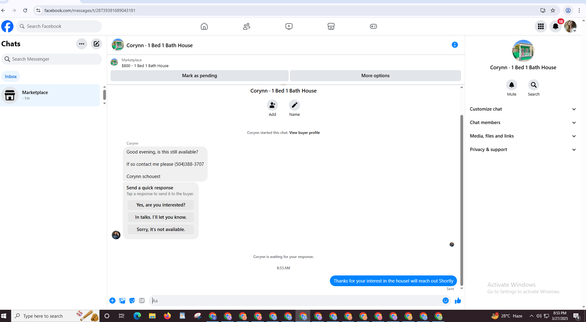Send a thumbs-up like
The width and height of the screenshot is (586, 322).
click(x=458, y=301)
